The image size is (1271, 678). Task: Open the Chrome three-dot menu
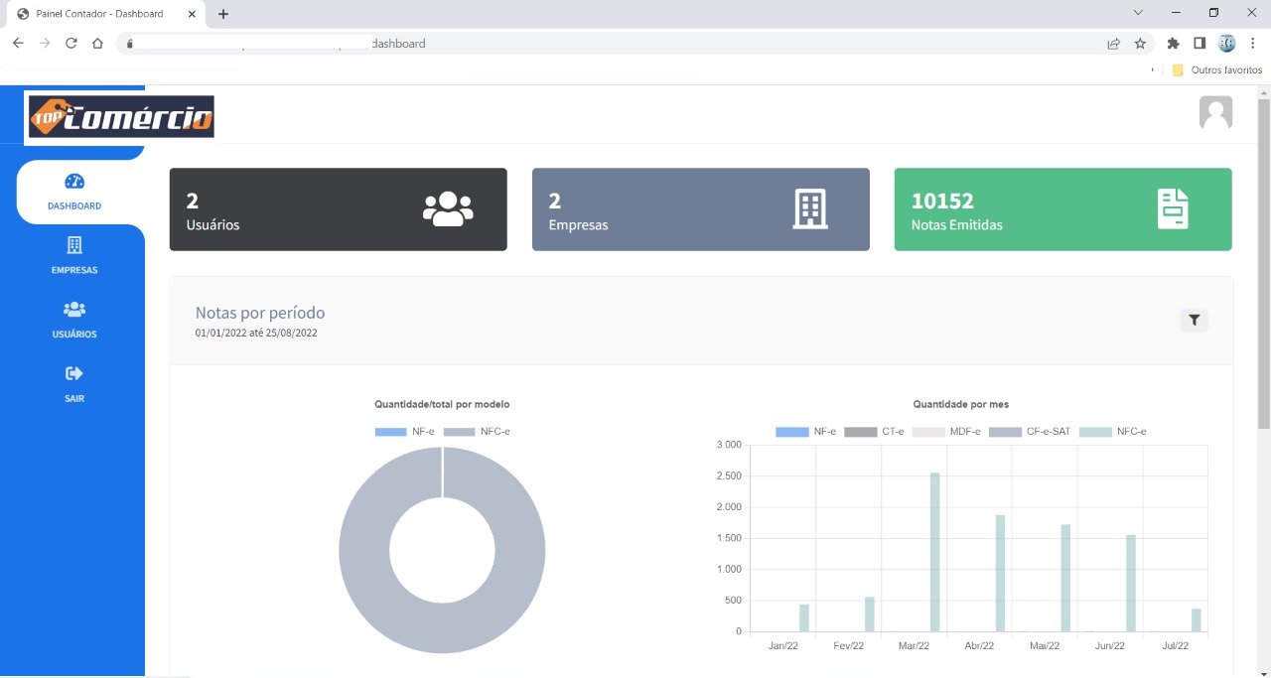(1253, 44)
